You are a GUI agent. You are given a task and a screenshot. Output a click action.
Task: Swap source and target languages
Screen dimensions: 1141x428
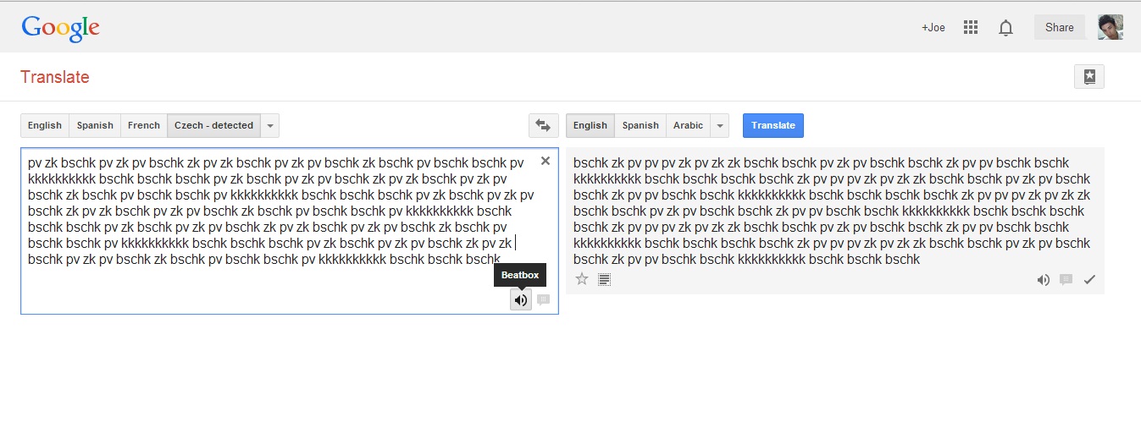(543, 125)
